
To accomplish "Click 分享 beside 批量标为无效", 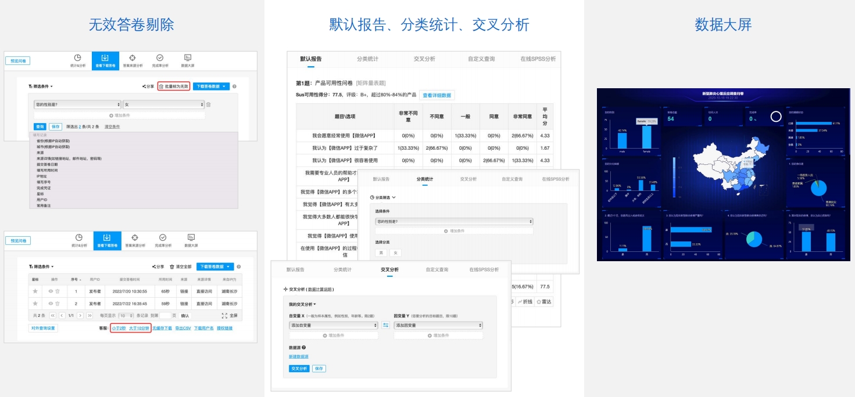I will [148, 86].
